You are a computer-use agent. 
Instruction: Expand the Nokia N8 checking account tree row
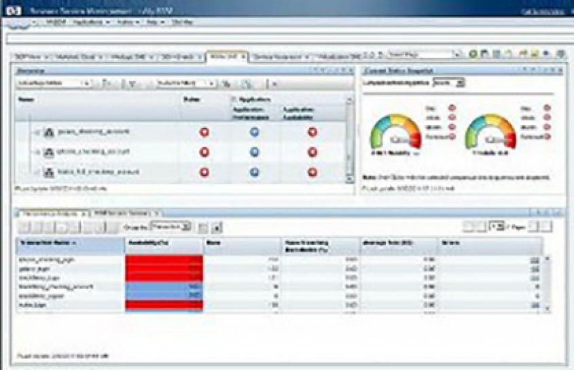tap(37, 172)
